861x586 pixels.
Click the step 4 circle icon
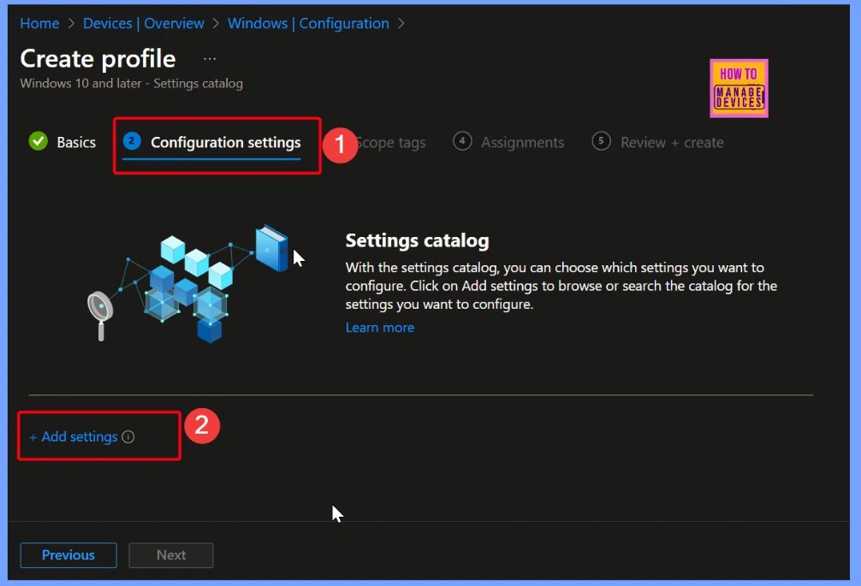(462, 141)
